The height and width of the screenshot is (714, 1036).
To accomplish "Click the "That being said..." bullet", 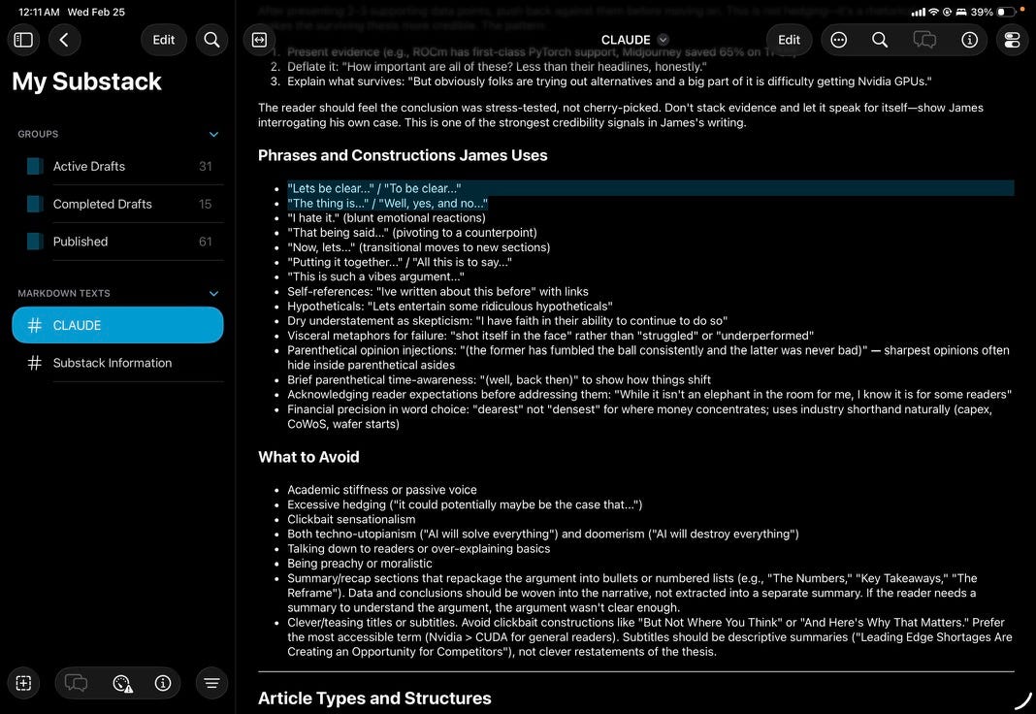I will (411, 233).
